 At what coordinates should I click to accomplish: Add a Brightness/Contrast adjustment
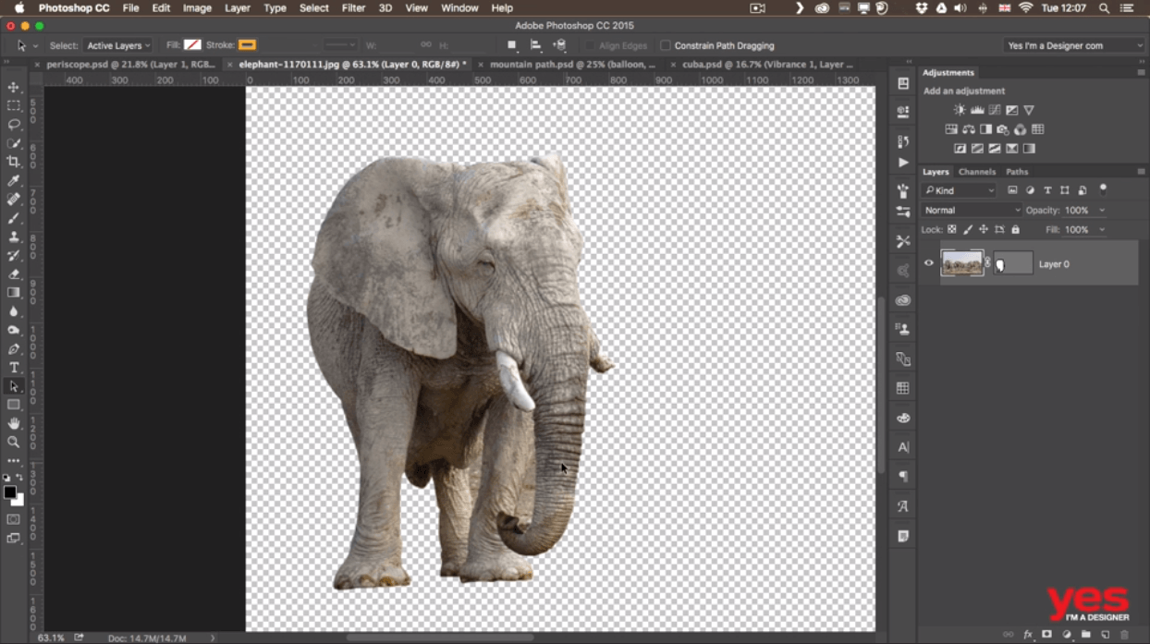pyautogui.click(x=959, y=110)
